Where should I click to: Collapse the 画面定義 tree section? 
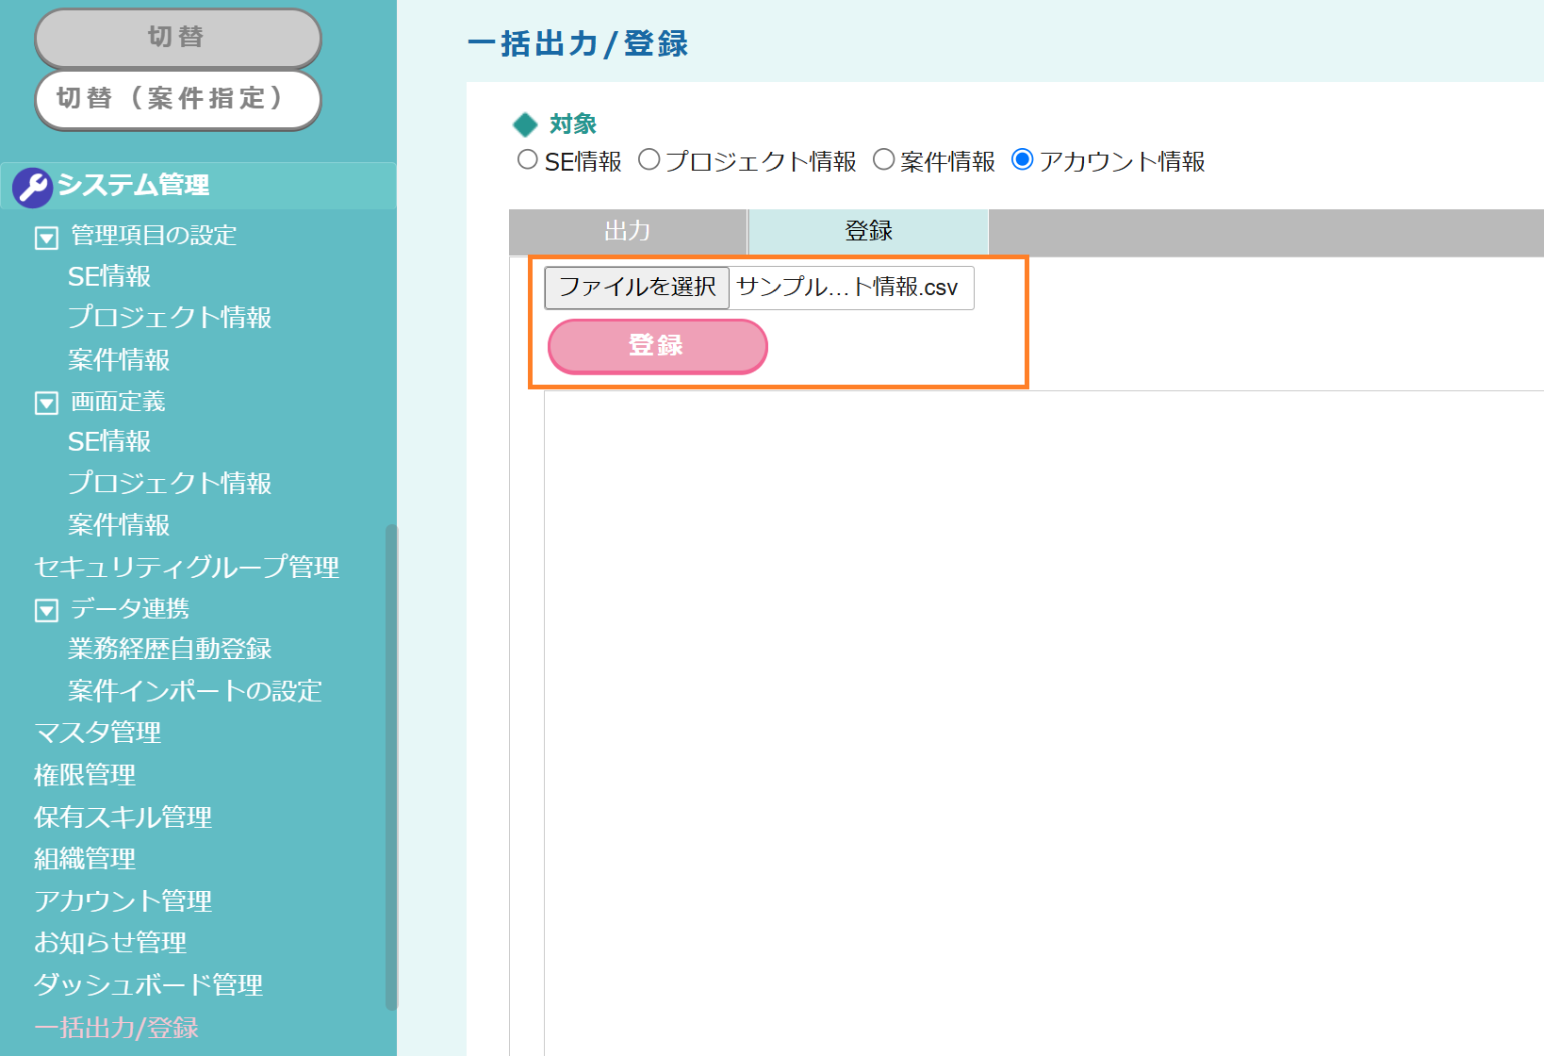pyautogui.click(x=46, y=404)
